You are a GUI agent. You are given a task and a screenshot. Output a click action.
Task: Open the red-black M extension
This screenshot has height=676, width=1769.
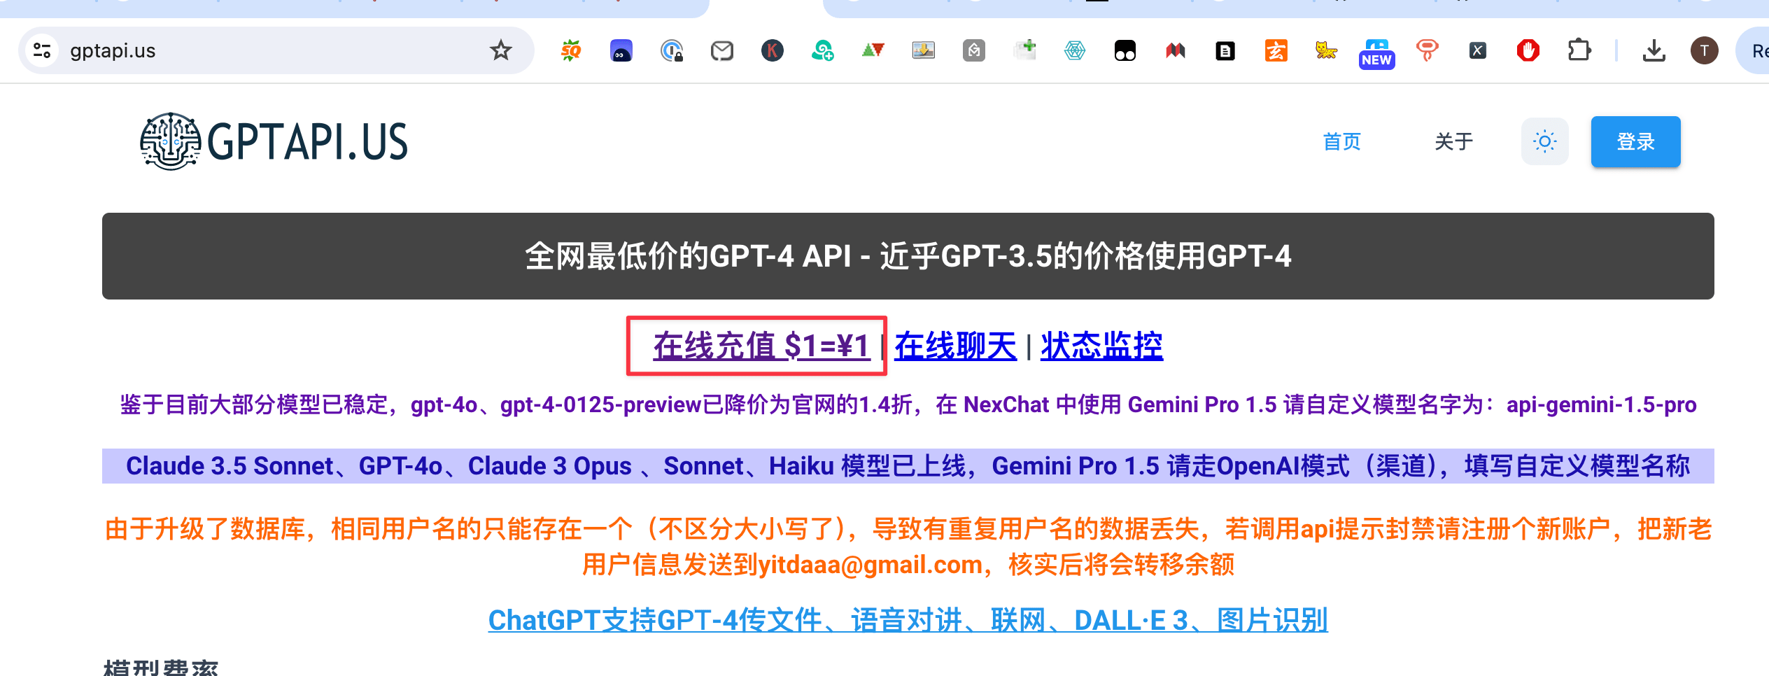[x=1176, y=50]
